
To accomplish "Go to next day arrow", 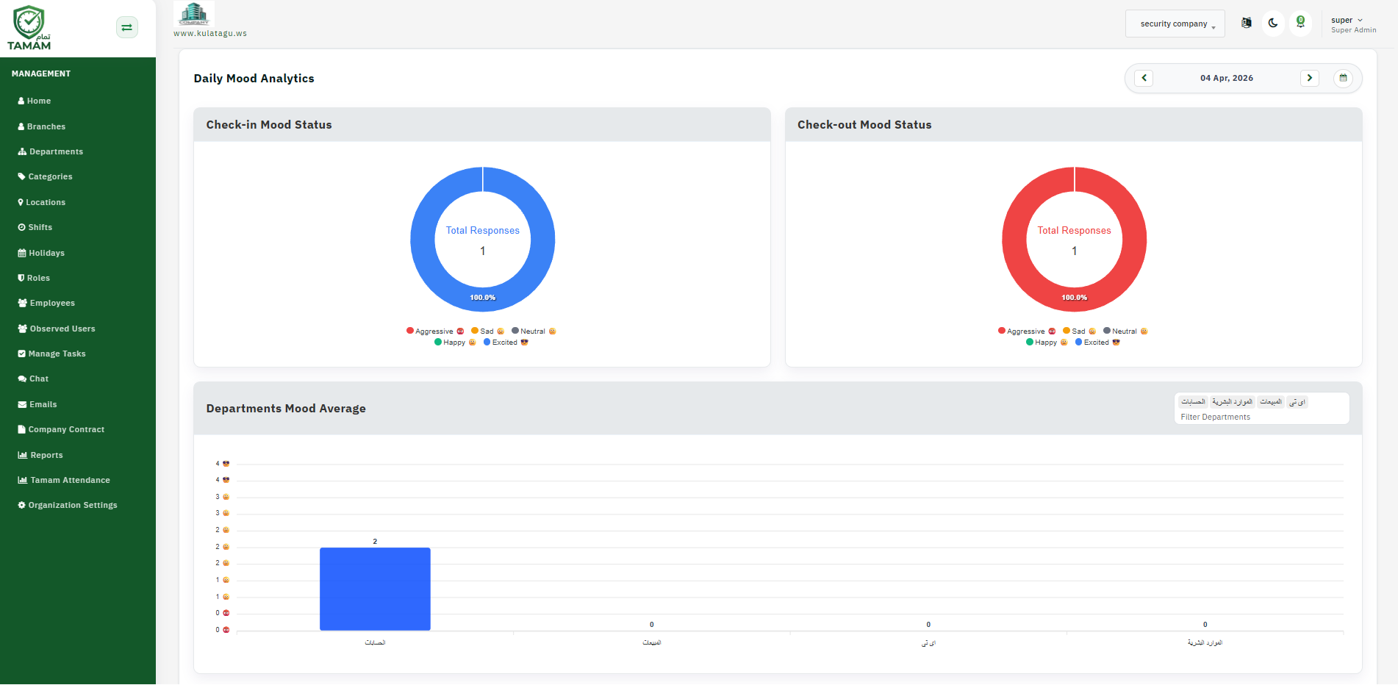I will tap(1310, 78).
